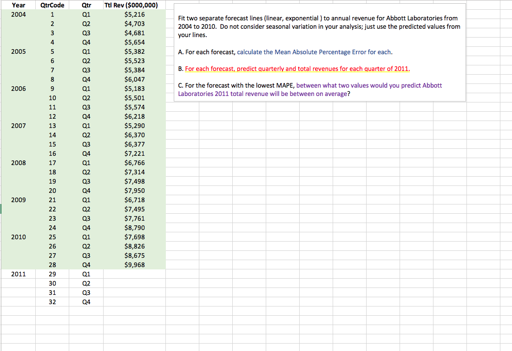Select revenue cell $5,654
This screenshot has width=512, height=351.
(x=134, y=42)
